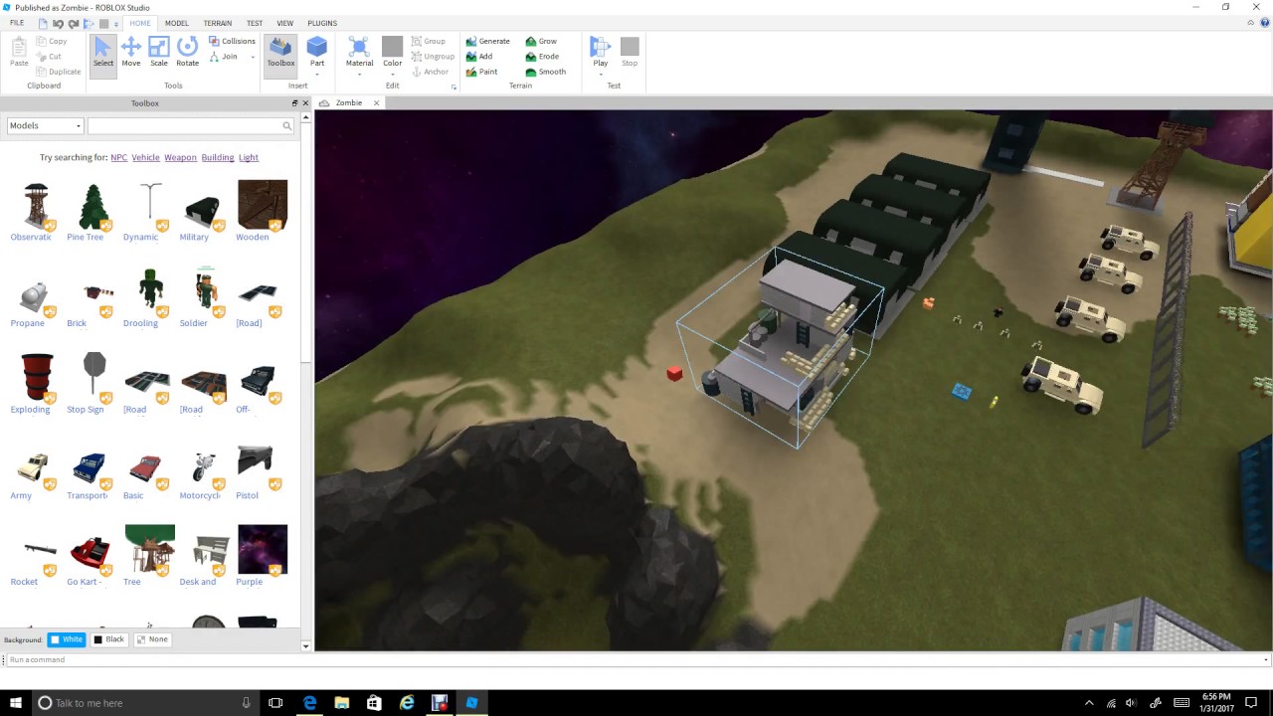Viewport: 1273px width, 716px height.
Task: Insert the Observation tower model
Action: click(x=37, y=211)
